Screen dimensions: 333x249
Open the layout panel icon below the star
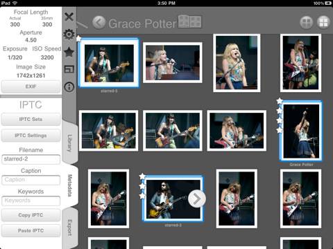[69, 69]
